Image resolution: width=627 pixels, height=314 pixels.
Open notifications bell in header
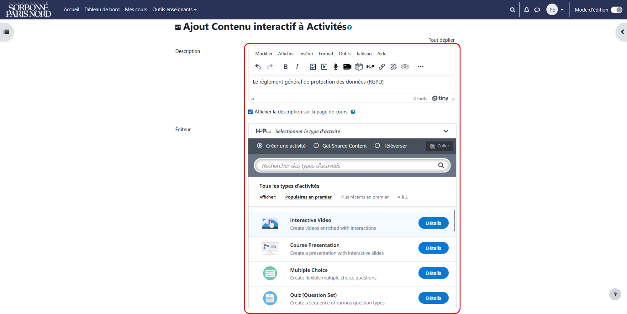pyautogui.click(x=527, y=10)
